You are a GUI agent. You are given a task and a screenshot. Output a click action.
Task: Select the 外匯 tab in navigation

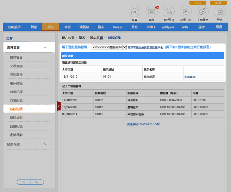(x=67, y=27)
